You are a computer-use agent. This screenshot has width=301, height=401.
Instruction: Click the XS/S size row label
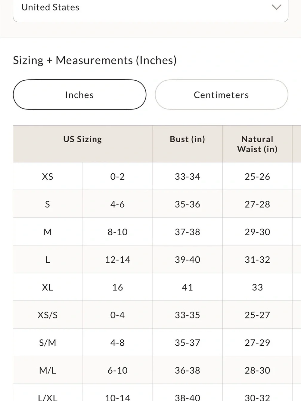(x=48, y=315)
